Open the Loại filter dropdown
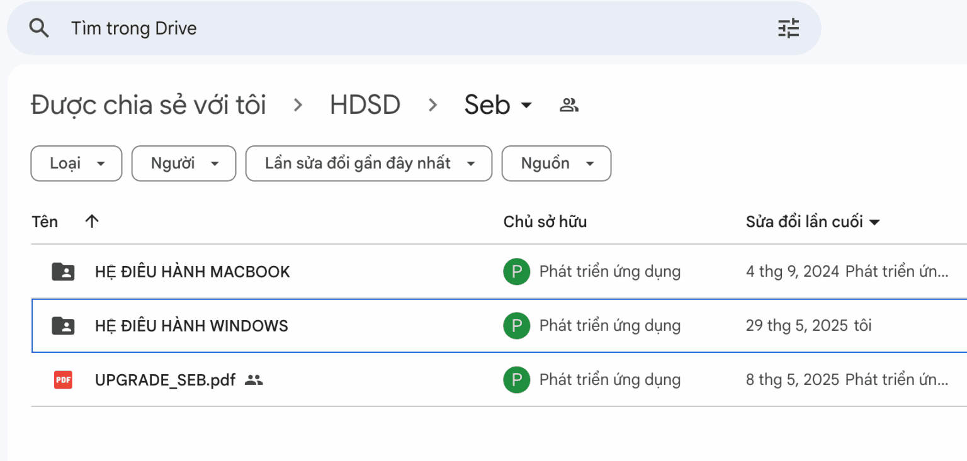This screenshot has width=967, height=461. 76,164
